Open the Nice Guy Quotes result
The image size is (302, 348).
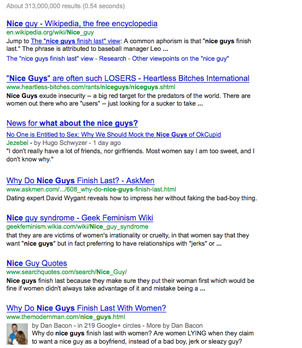pyautogui.click(x=37, y=263)
